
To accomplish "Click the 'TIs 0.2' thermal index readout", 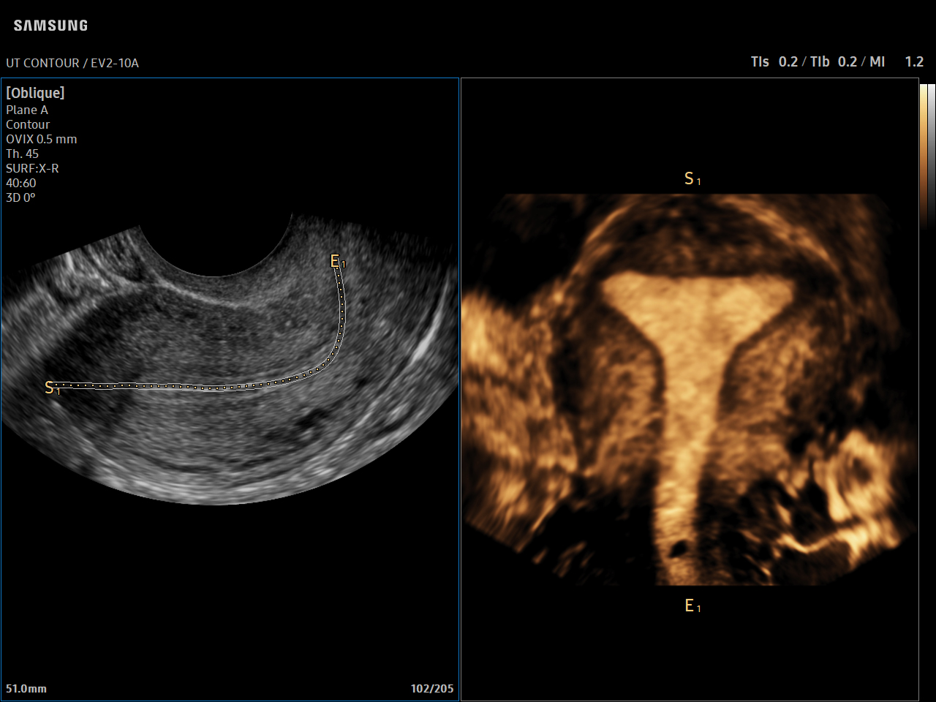I will click(x=774, y=62).
